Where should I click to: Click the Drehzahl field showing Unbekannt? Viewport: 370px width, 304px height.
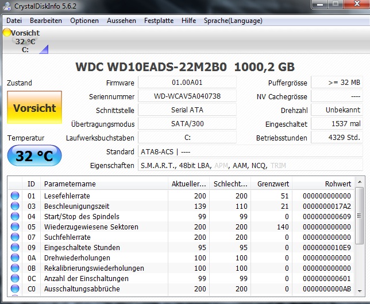[337, 110]
